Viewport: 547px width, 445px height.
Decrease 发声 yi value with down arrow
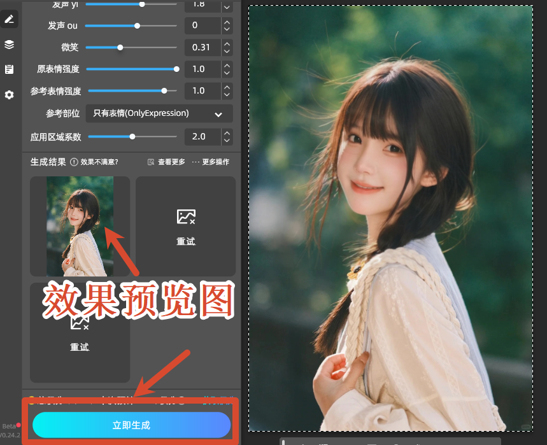pos(227,7)
